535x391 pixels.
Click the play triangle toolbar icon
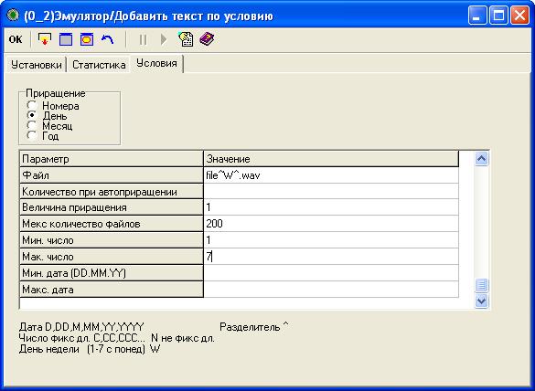coord(164,39)
